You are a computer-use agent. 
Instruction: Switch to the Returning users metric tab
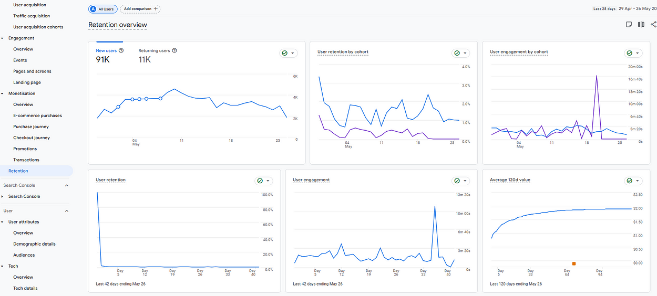(154, 51)
